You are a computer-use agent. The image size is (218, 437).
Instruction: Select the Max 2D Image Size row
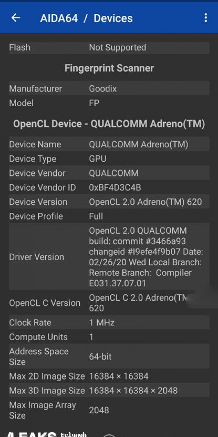click(109, 376)
